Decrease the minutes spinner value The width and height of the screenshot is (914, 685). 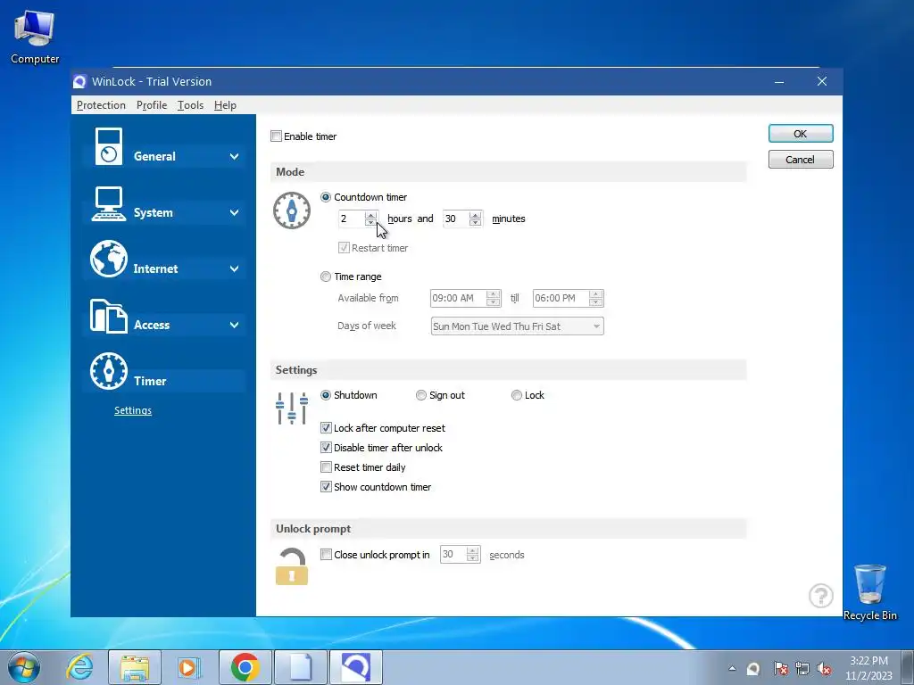[476, 223]
